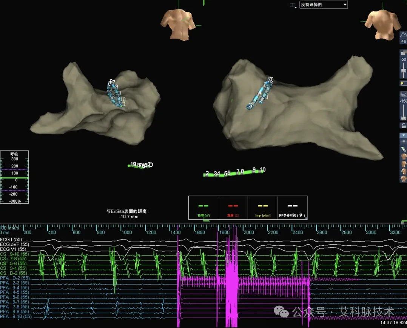Click the mountain terrain icon above 46
The image size is (407, 328).
(x=403, y=34)
